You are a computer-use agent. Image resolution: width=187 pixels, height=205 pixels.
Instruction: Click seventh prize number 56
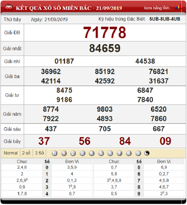click(84, 141)
